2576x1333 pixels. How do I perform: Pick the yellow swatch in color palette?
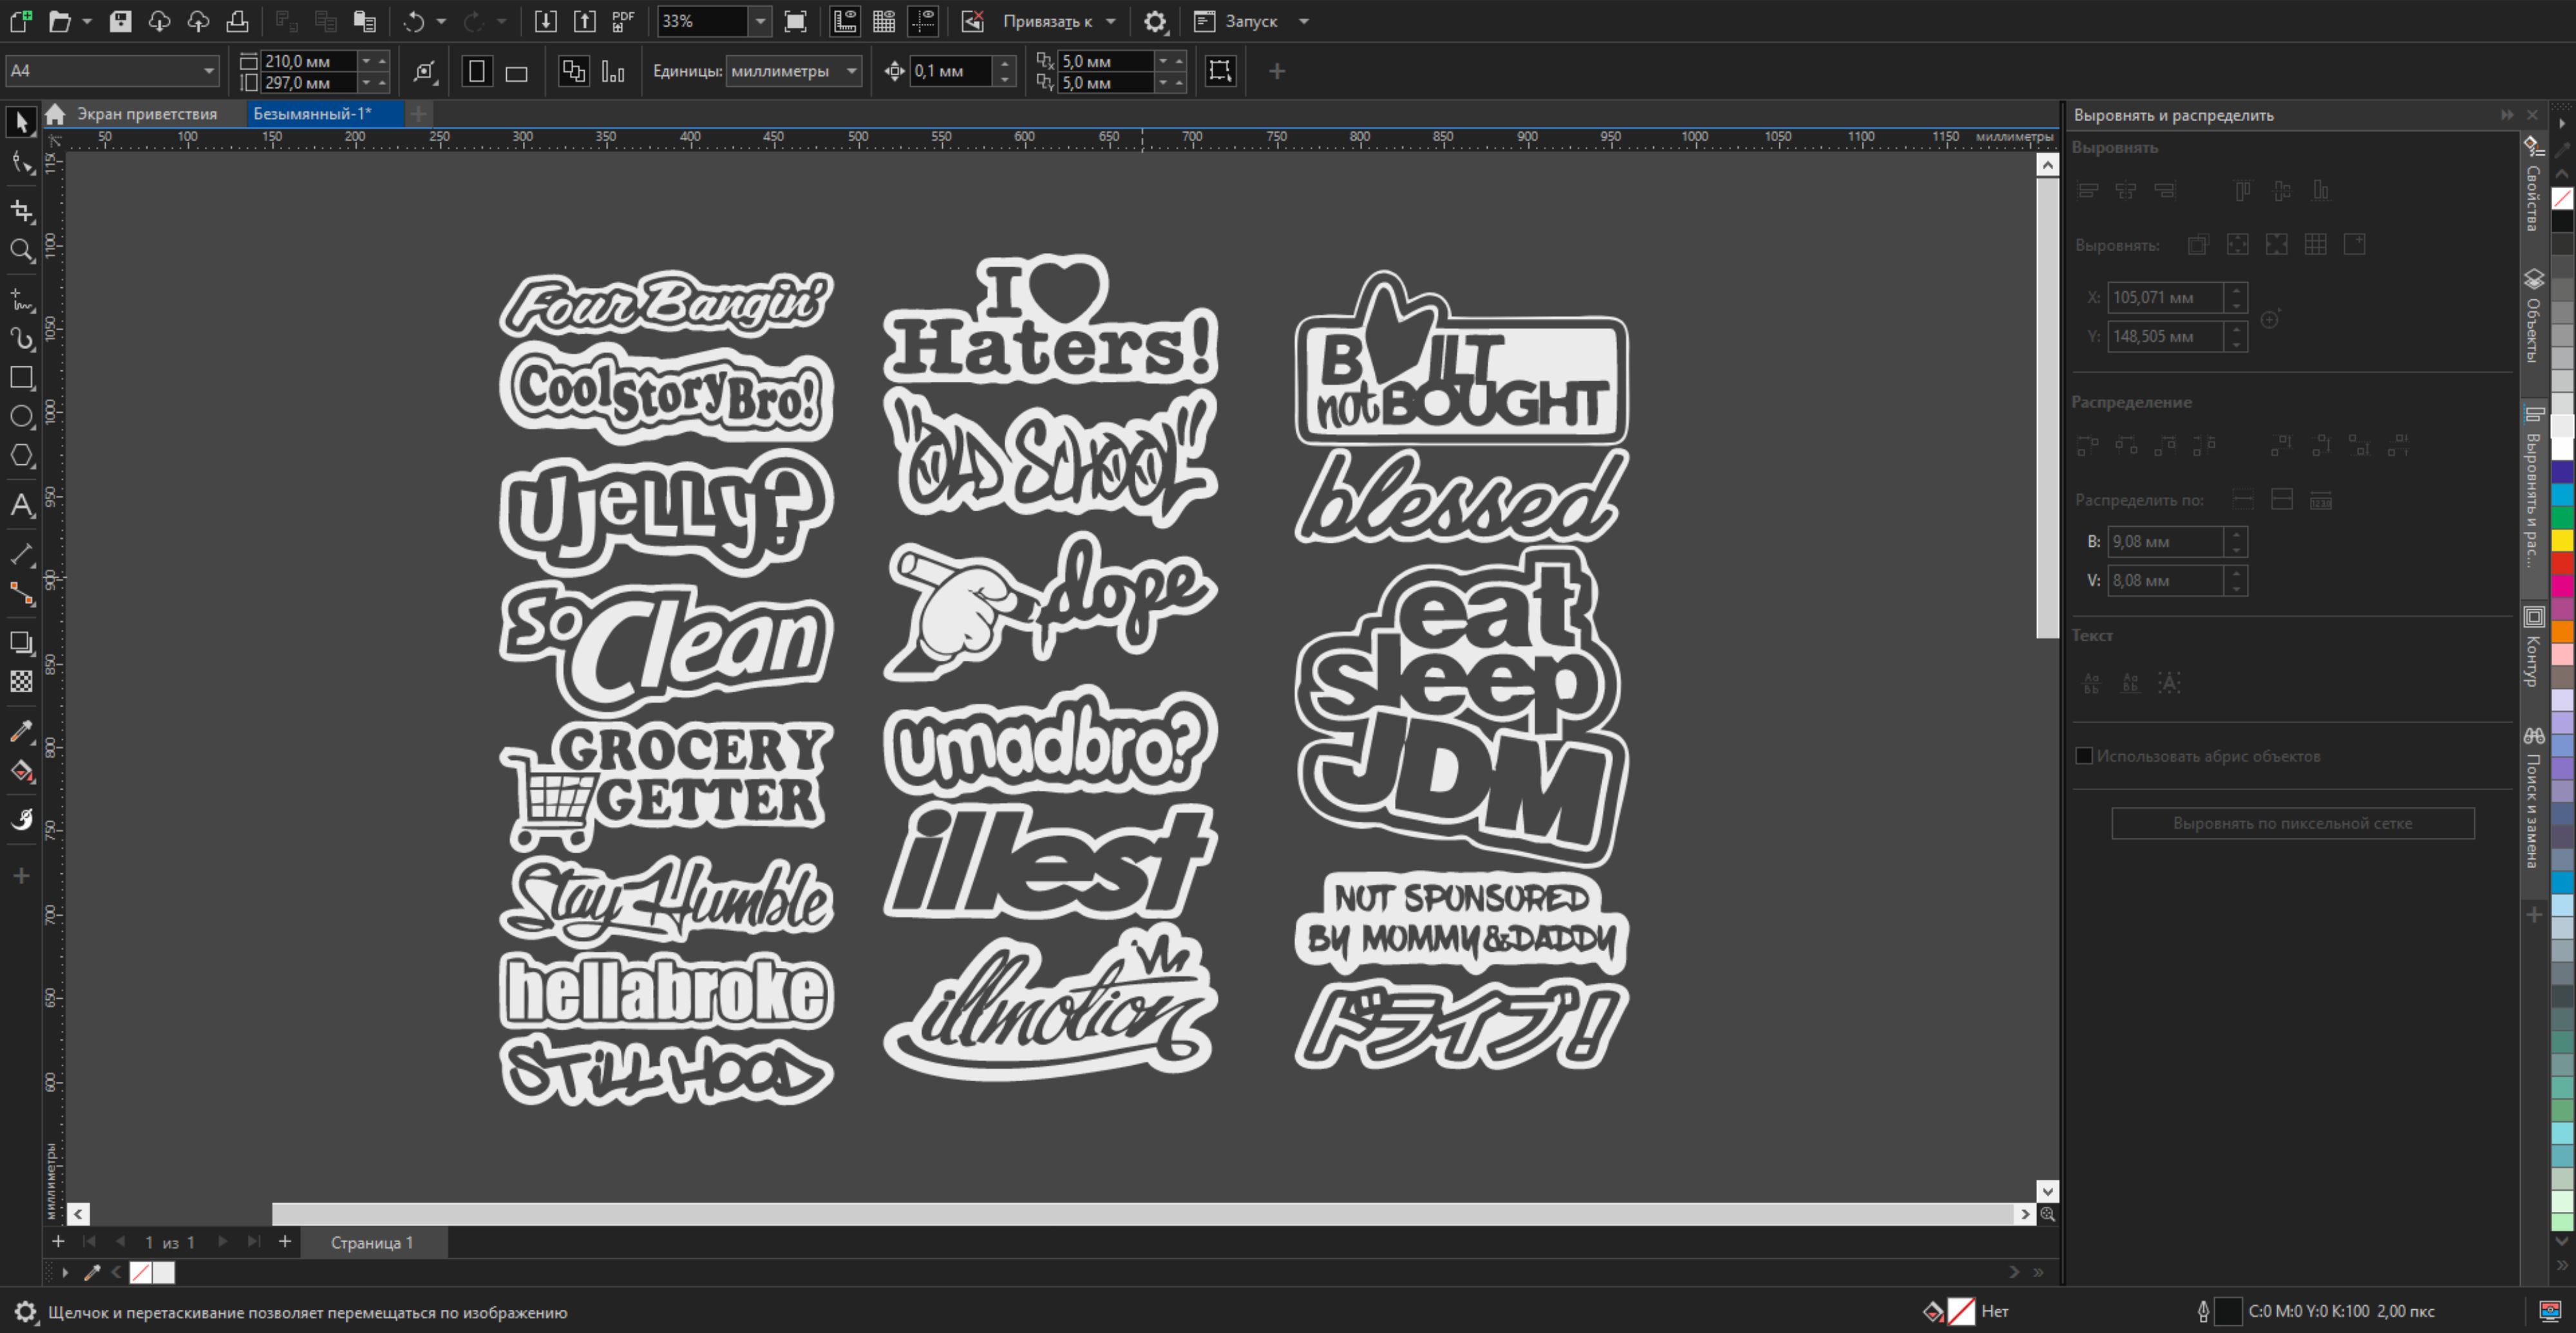click(x=2562, y=540)
